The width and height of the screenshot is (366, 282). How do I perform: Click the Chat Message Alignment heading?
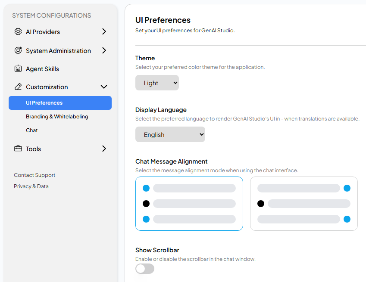pyautogui.click(x=171, y=161)
